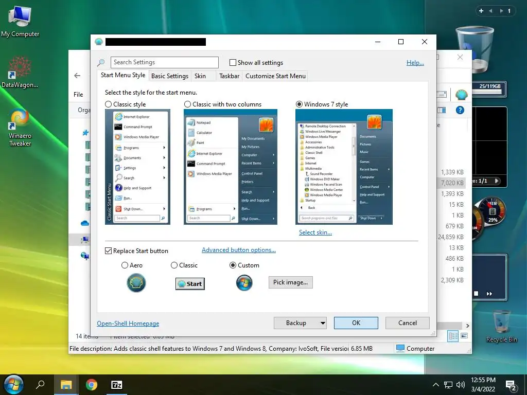Click the Aero shell start button image

[x=136, y=283]
